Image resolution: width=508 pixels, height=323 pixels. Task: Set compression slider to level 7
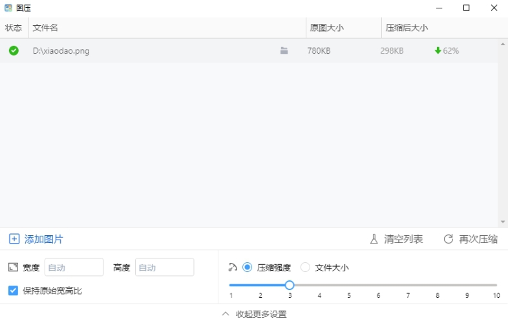coord(408,285)
